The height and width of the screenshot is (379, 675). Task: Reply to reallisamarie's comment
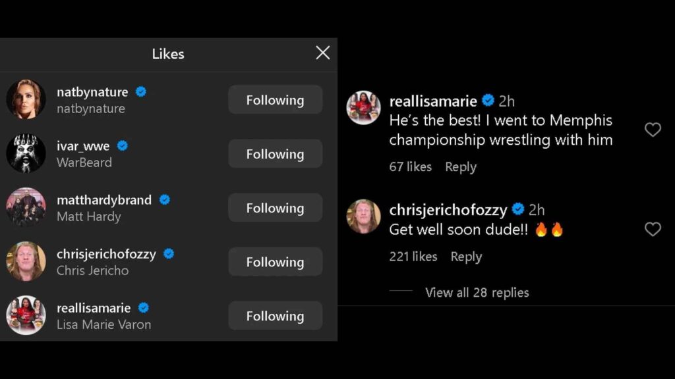pyautogui.click(x=460, y=167)
